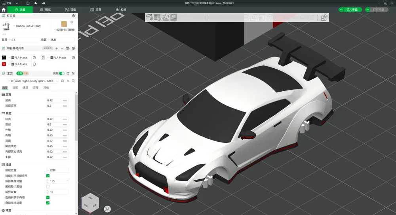Click the round icon beside the view cube
The height and width of the screenshot is (215, 396).
pos(107,209)
